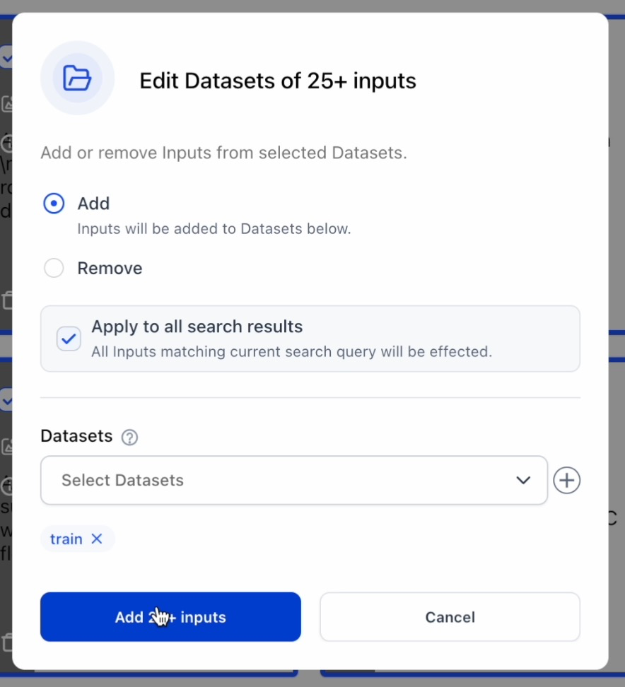
Task: Select the Add radio option
Action: pos(54,204)
